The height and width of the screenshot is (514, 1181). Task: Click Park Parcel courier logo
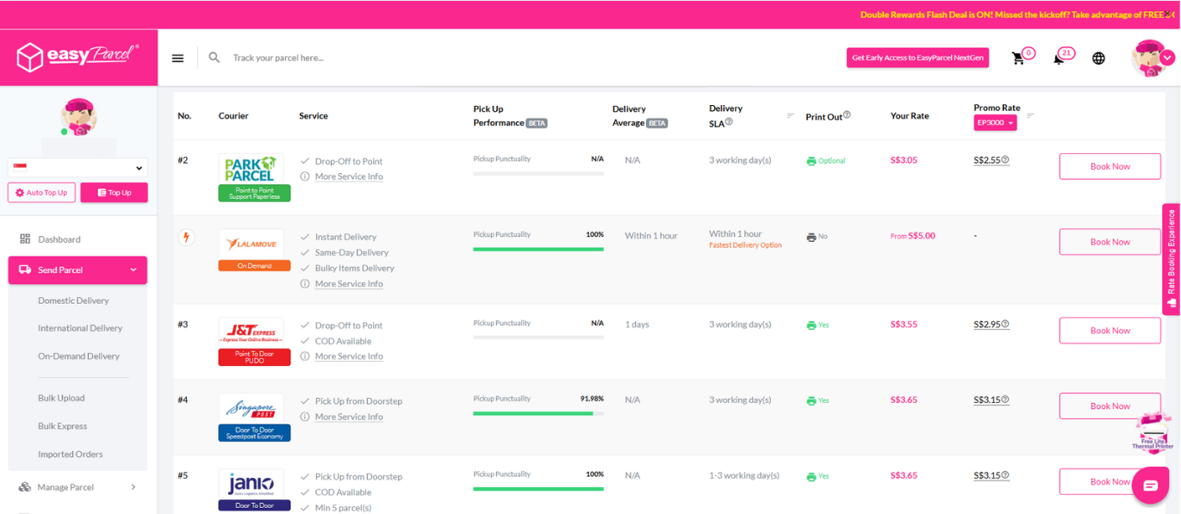[x=250, y=169]
